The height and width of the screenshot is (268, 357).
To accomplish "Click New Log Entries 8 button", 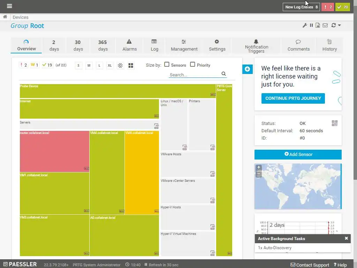I will (301, 7).
